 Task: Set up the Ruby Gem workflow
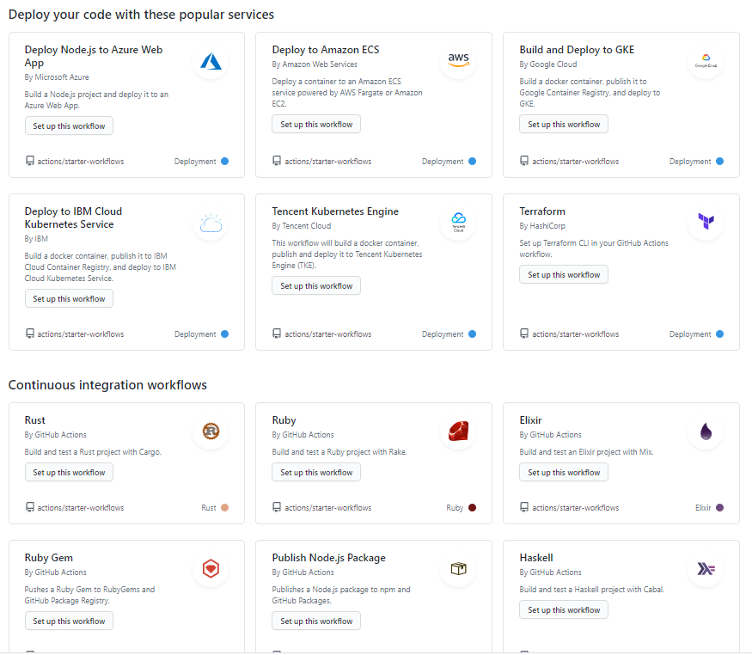(69, 621)
